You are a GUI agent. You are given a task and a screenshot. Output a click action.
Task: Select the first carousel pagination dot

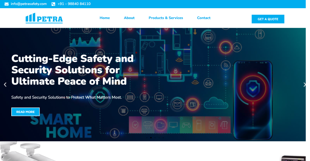[x=147, y=138]
